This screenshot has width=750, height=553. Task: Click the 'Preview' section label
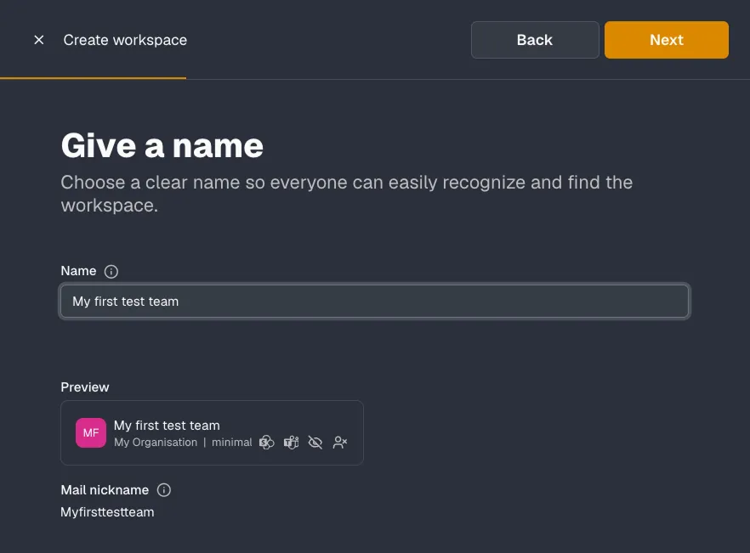(x=85, y=387)
